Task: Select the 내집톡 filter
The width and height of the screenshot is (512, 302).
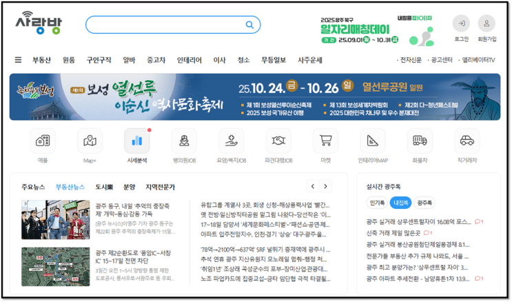Action: 400,203
